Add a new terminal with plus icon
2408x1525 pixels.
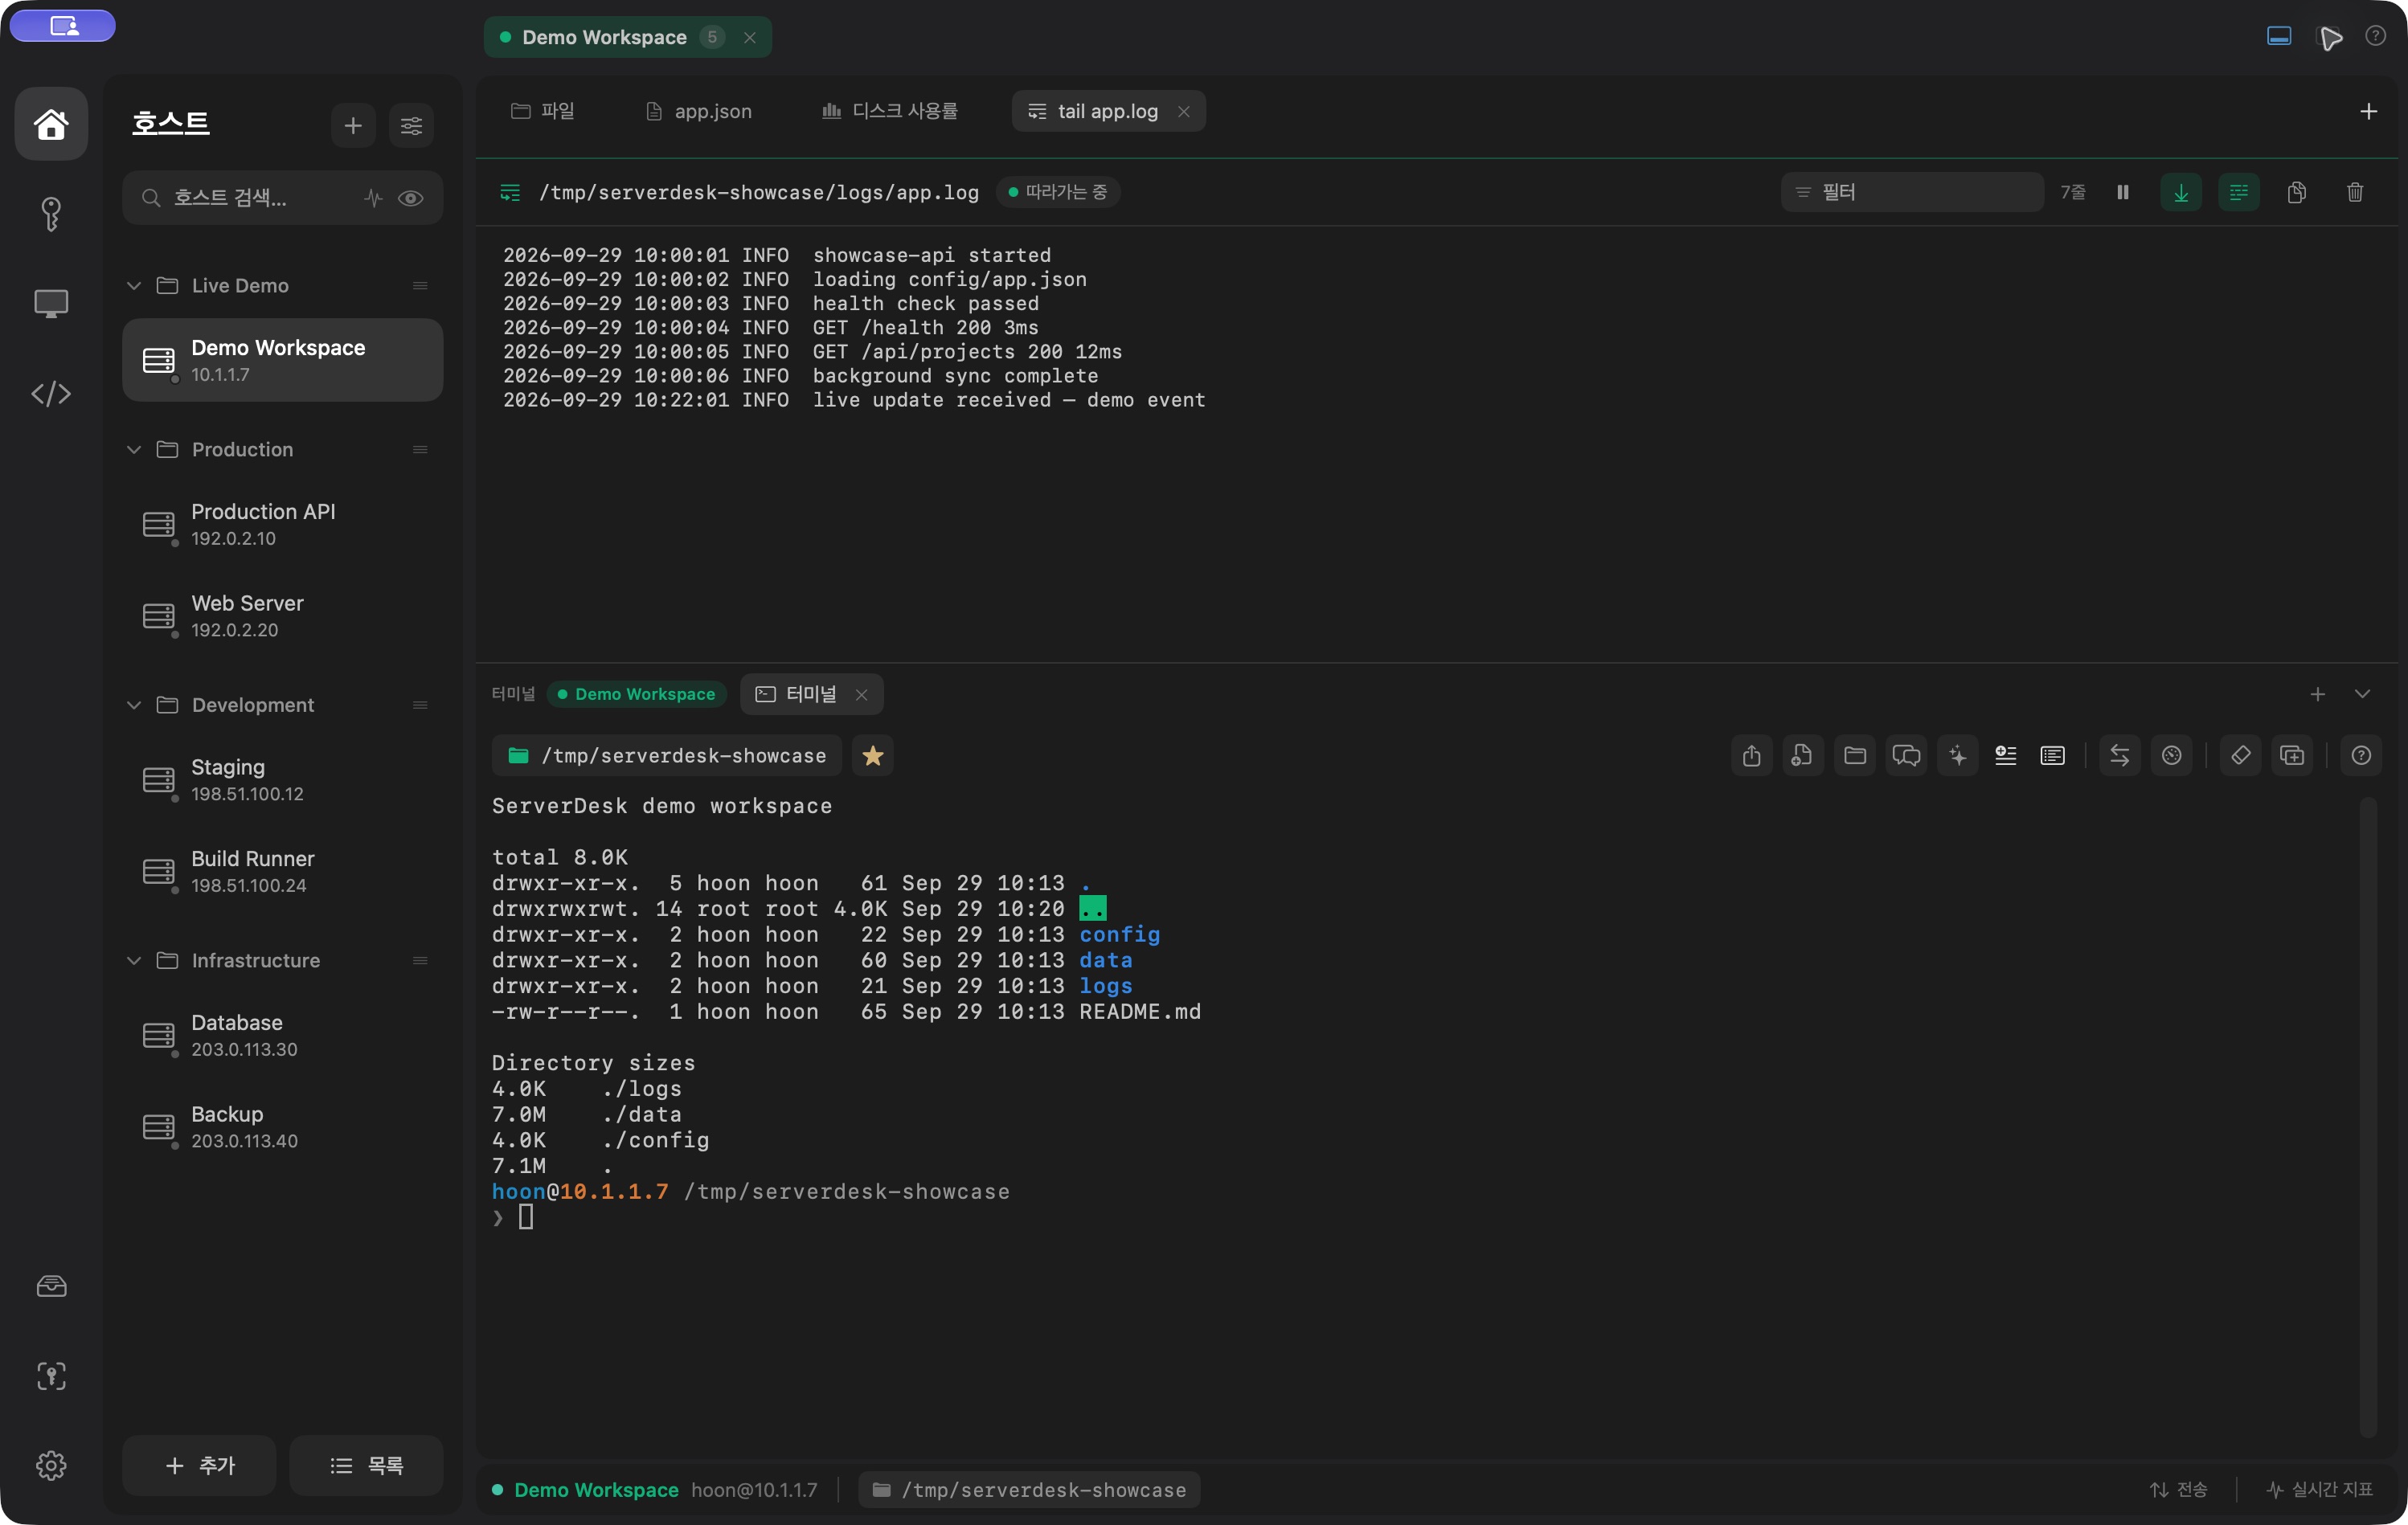pos(2318,694)
